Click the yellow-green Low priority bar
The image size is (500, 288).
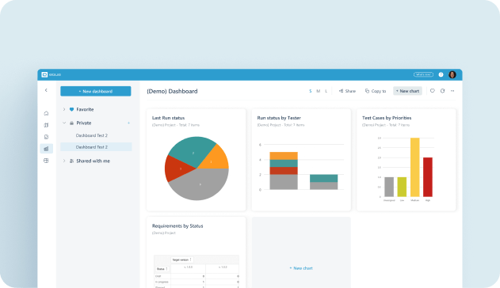pyautogui.click(x=402, y=187)
